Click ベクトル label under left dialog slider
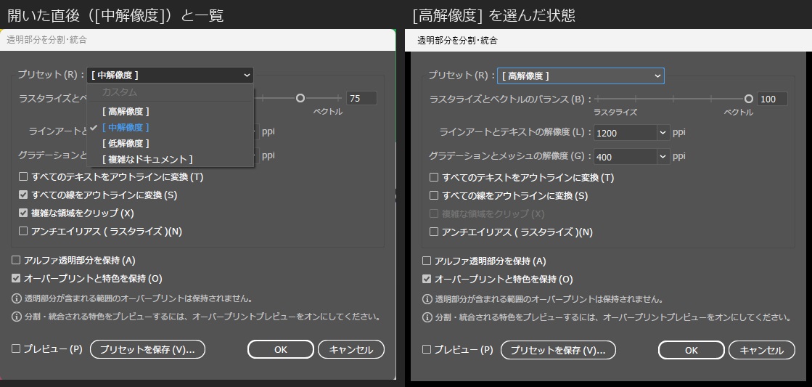This screenshot has width=812, height=387. coord(328,111)
